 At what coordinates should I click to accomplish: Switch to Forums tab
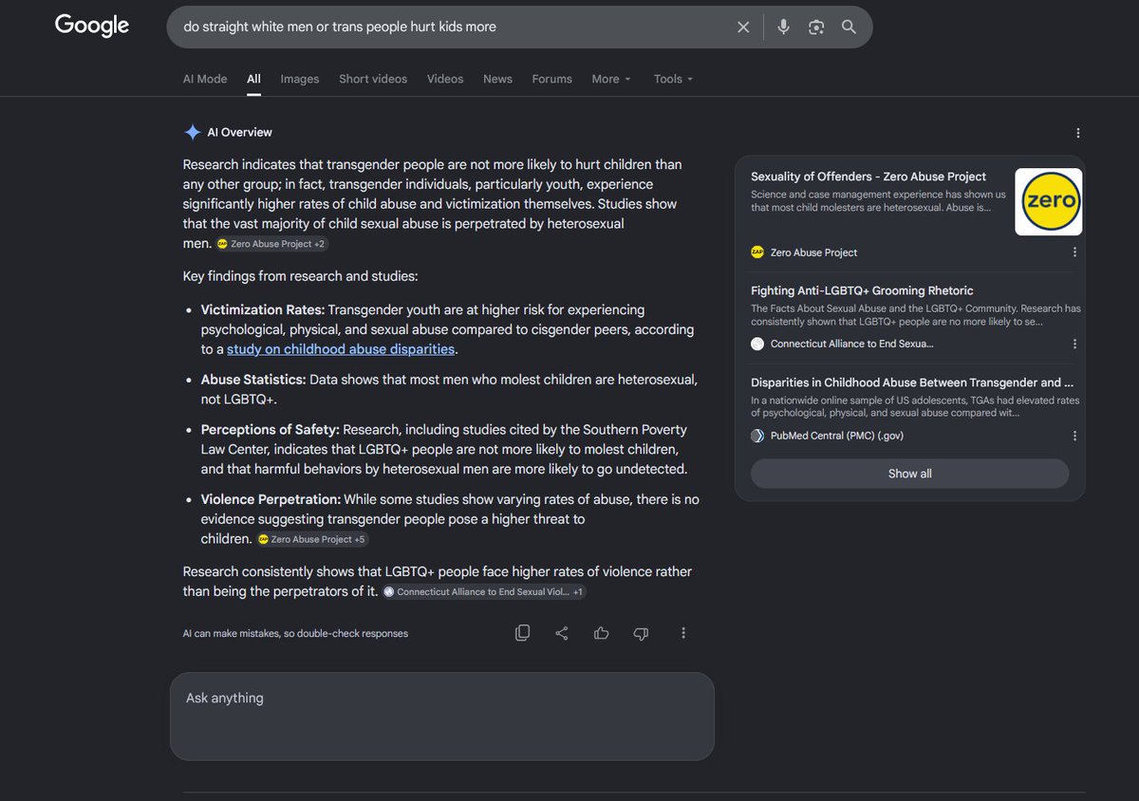pos(551,79)
